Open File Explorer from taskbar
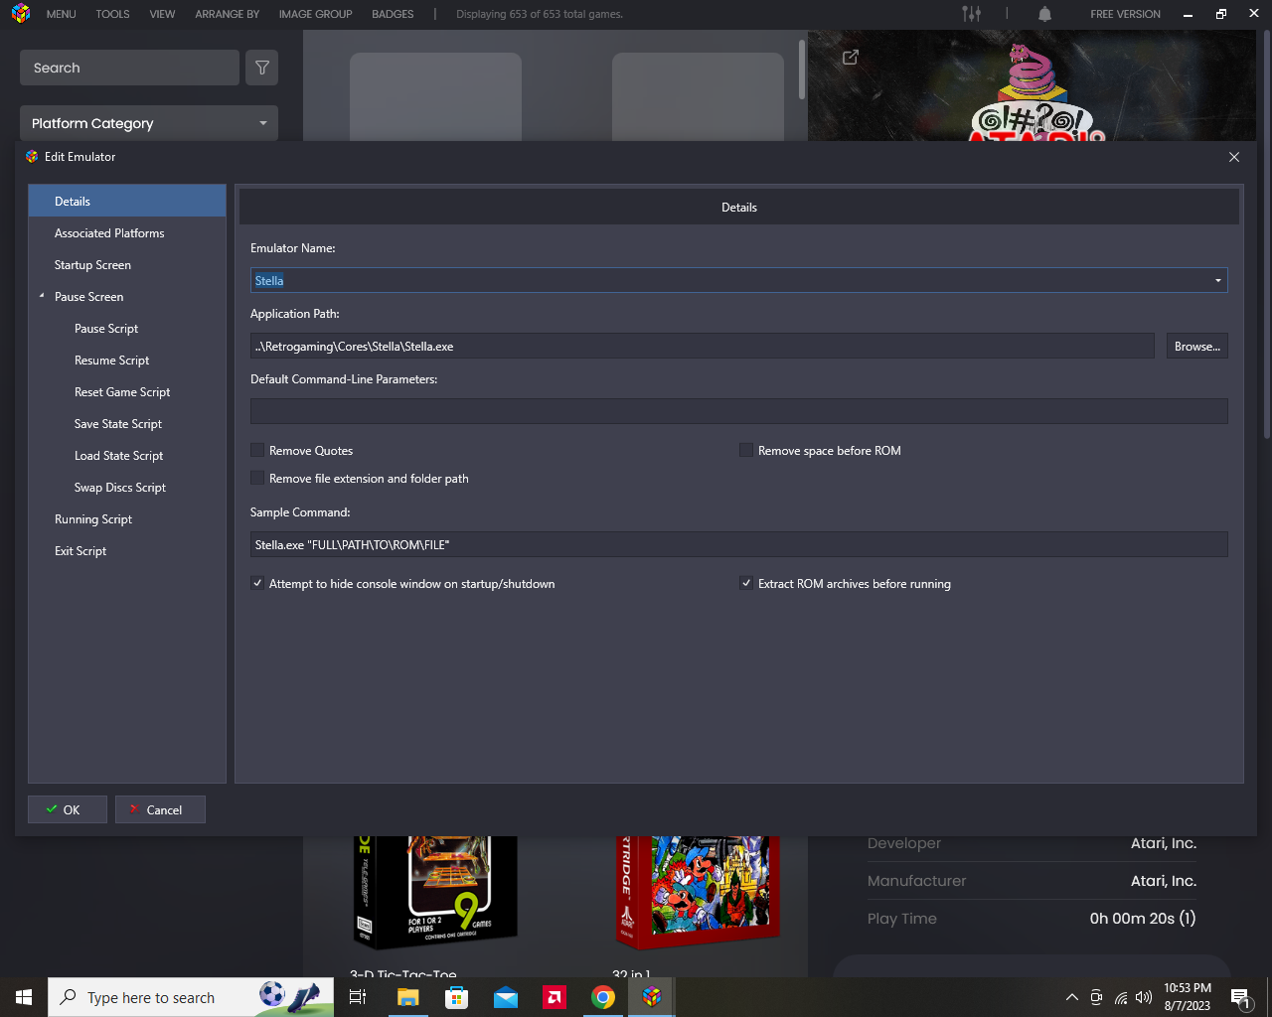Screen dimensions: 1272x1017 coord(407,997)
